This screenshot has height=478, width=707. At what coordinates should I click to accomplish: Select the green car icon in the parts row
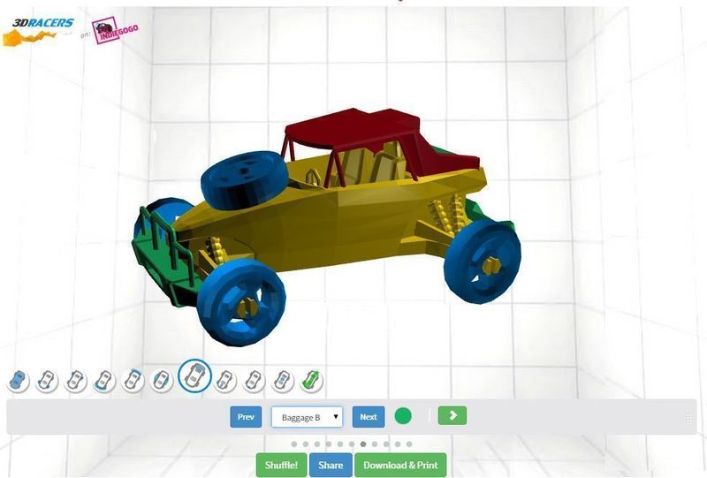312,381
